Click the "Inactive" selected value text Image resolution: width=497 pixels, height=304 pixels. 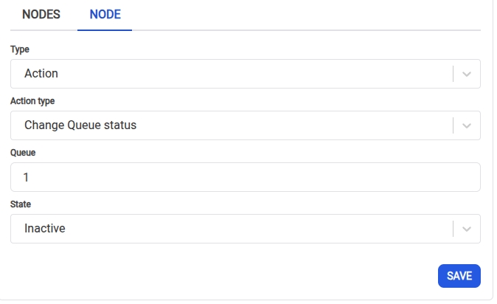click(x=45, y=229)
